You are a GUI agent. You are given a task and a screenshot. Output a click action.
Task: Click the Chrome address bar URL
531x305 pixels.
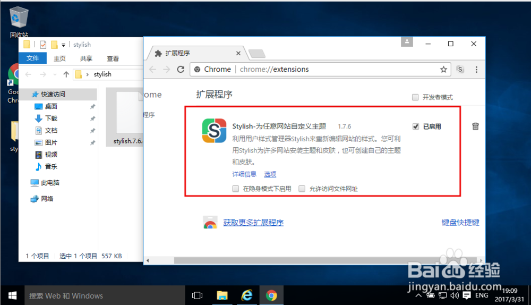274,70
